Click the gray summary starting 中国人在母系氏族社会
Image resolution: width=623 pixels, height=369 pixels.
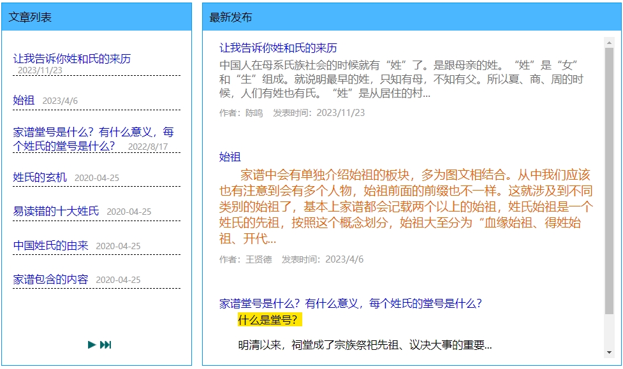pyautogui.click(x=401, y=79)
